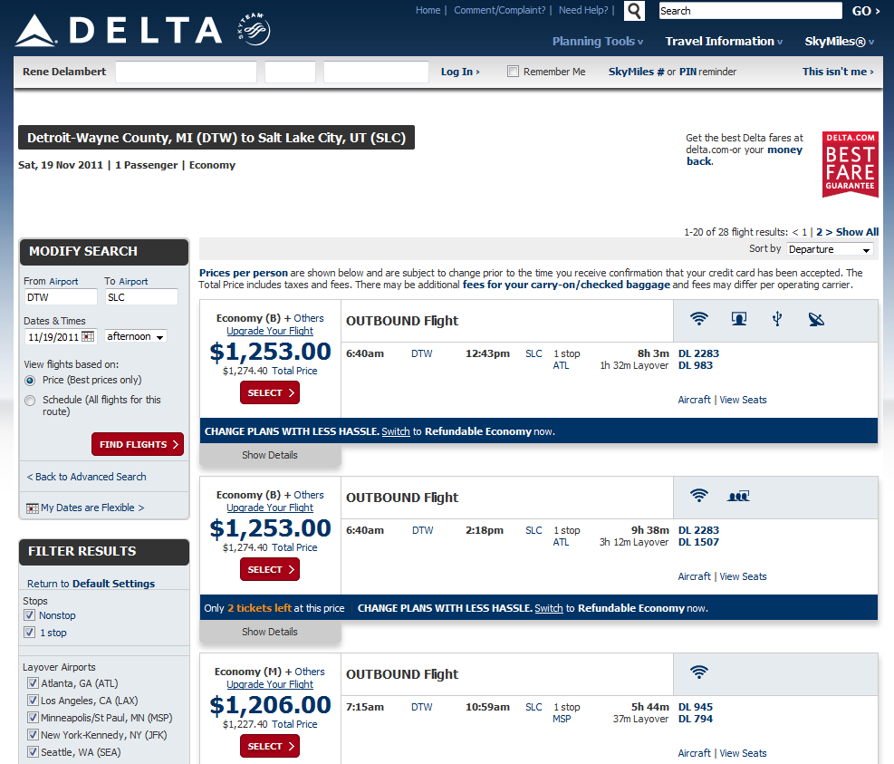Click Show Details under the first flight
This screenshot has width=894, height=764.
coord(269,455)
